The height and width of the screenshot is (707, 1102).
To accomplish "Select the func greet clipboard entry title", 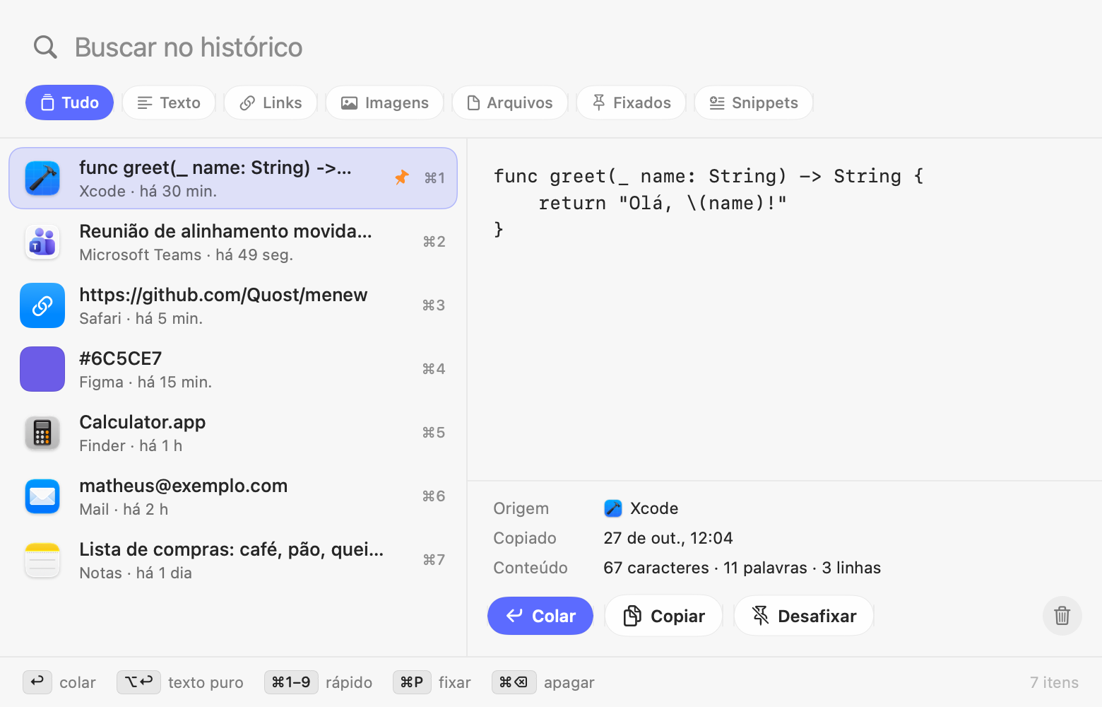I will [215, 168].
